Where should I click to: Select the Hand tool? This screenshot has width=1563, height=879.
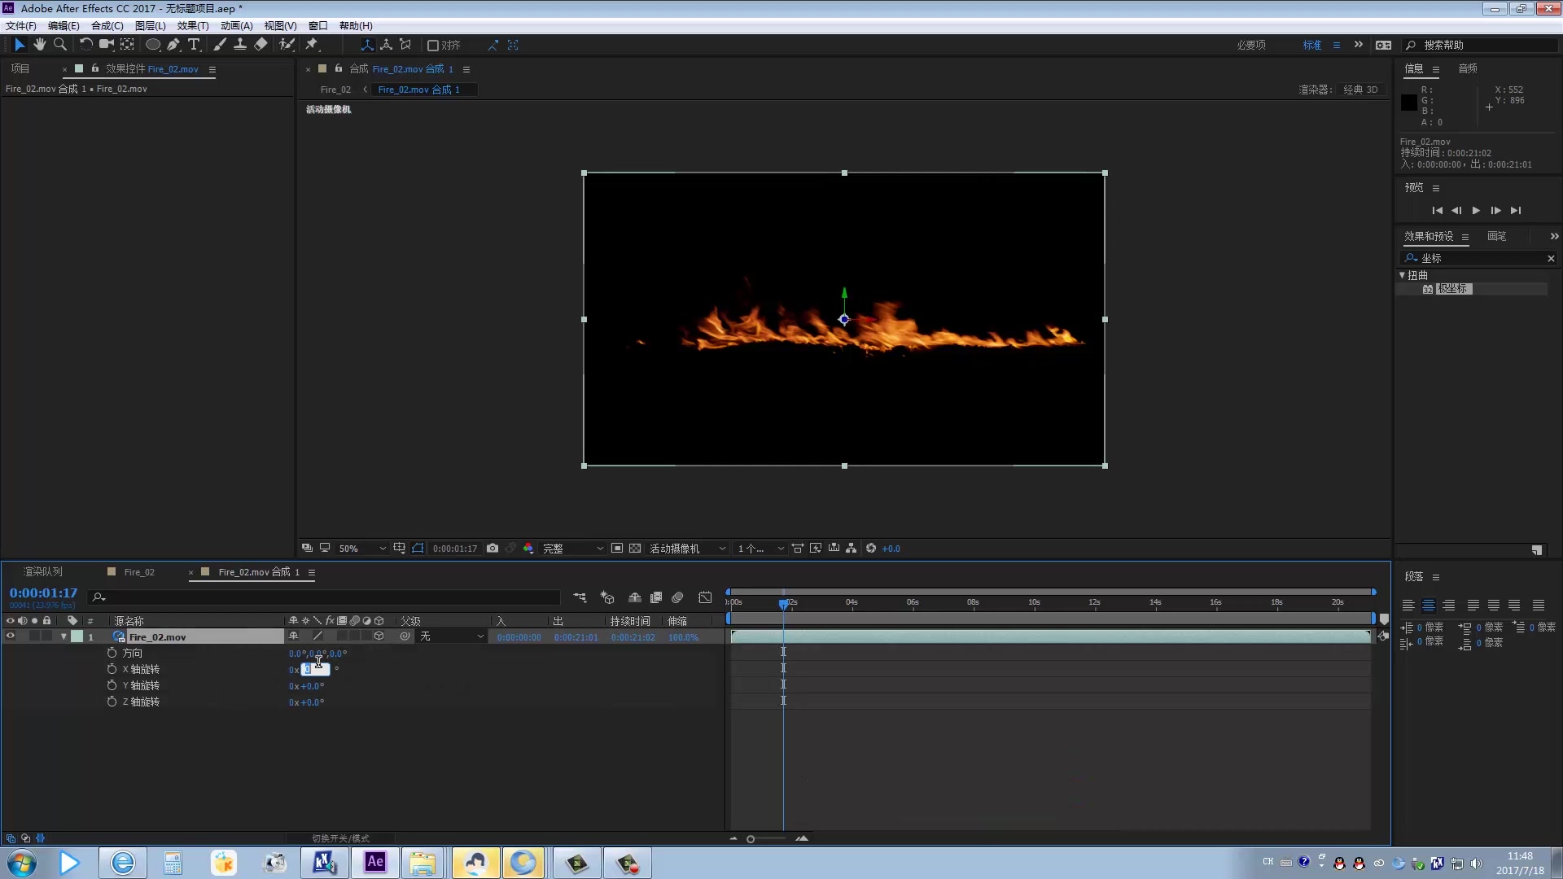(x=39, y=45)
